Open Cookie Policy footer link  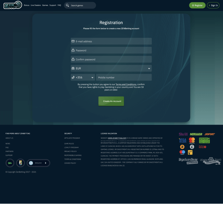click(70, 163)
